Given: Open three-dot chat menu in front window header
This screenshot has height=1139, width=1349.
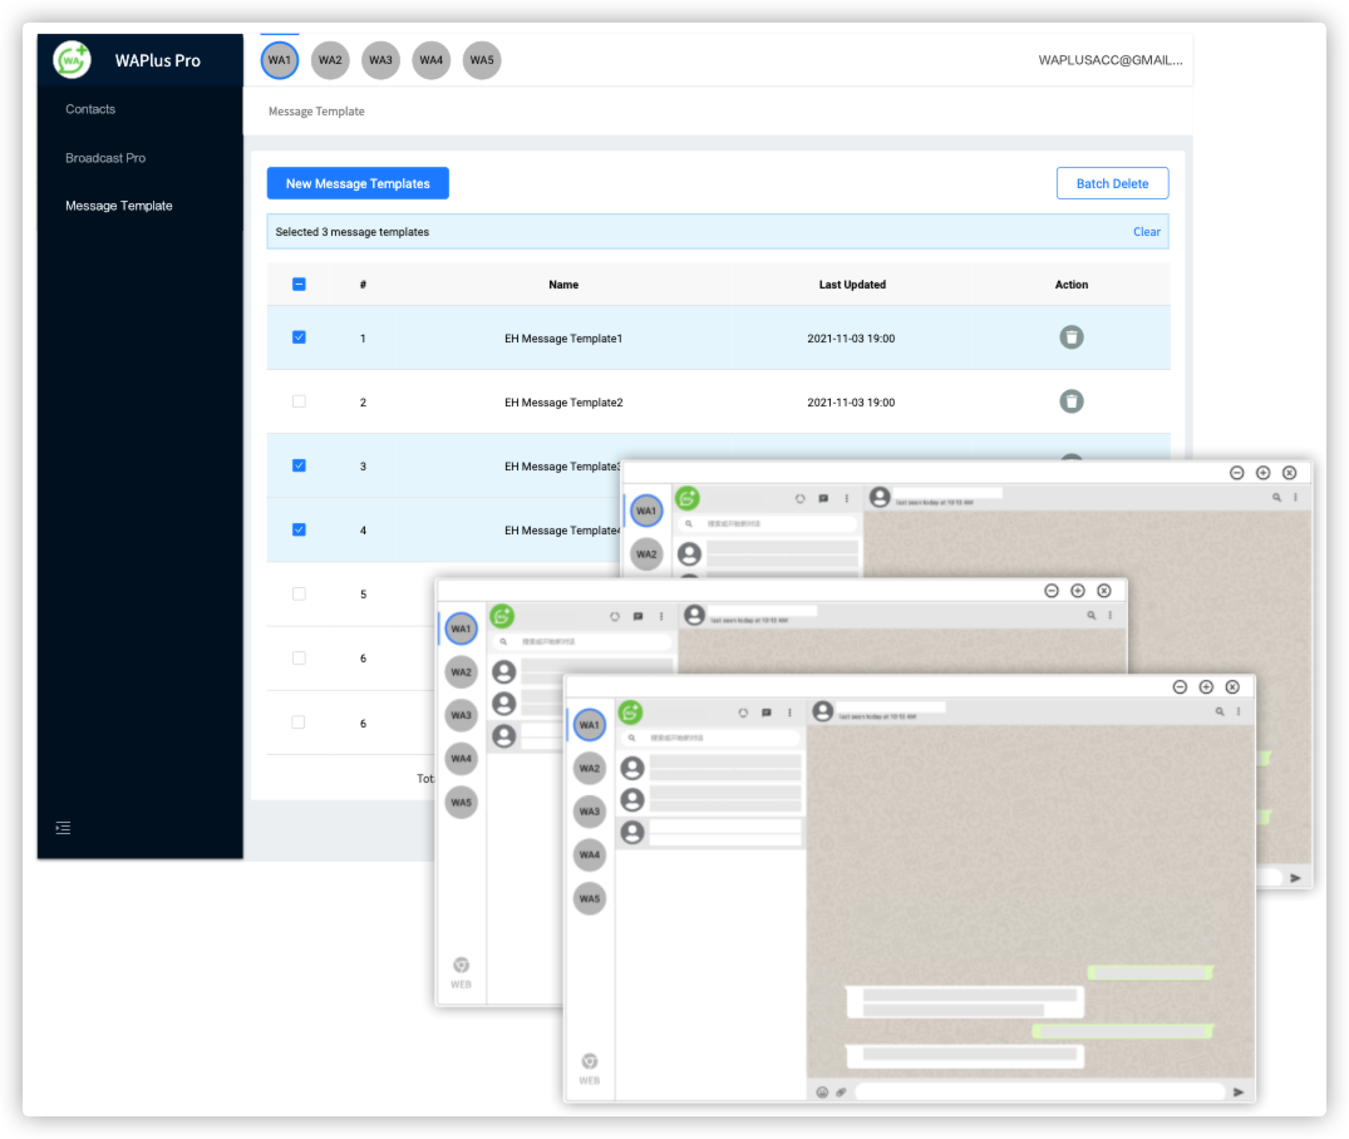Looking at the screenshot, I should pos(1238,711).
